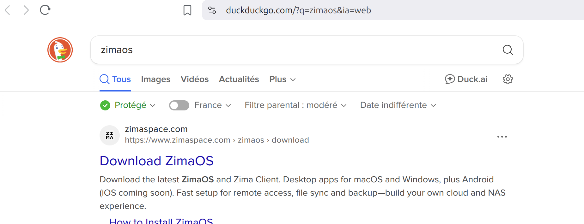The width and height of the screenshot is (584, 224).
Task: Open the Plus menu
Action: coord(282,79)
